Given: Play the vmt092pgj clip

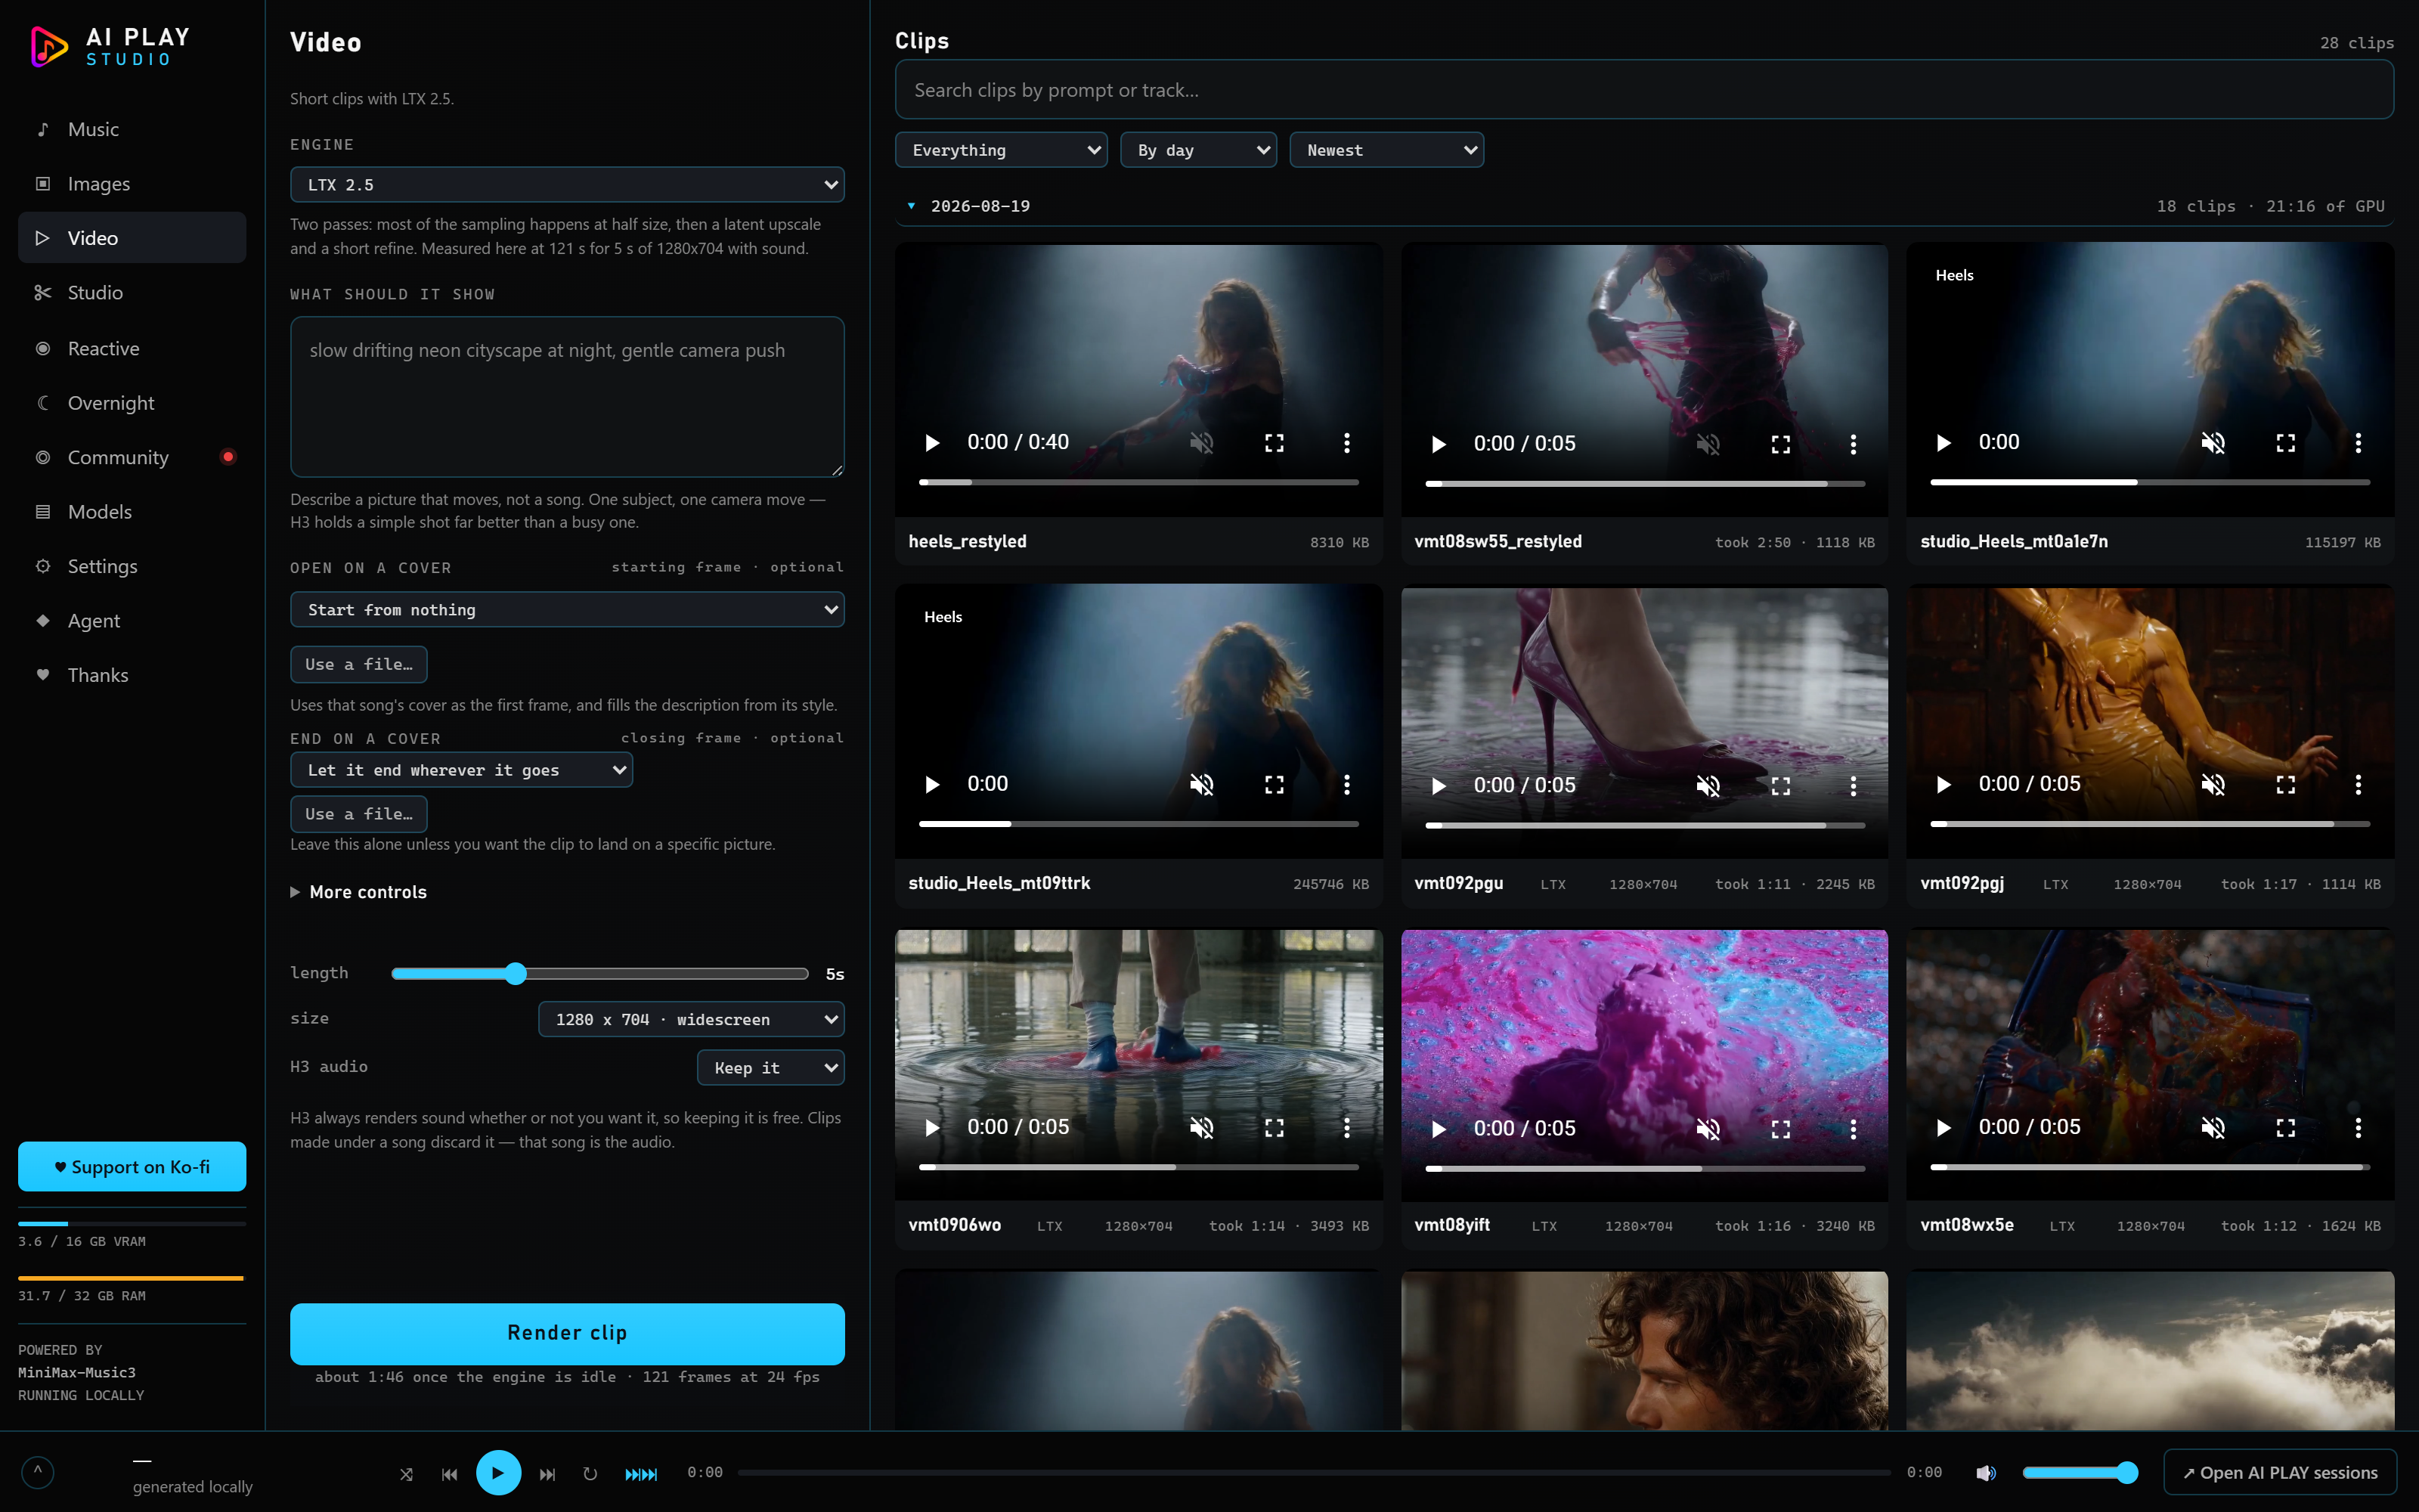Looking at the screenshot, I should 1944,785.
